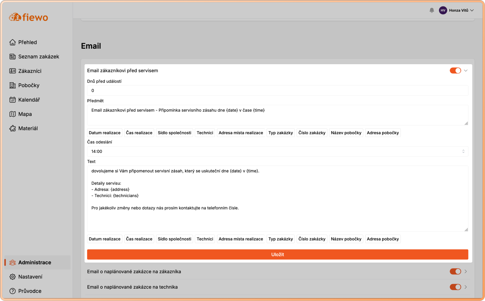Expand Email o naplánované zakázce na zákazníka
485x301 pixels.
point(466,271)
